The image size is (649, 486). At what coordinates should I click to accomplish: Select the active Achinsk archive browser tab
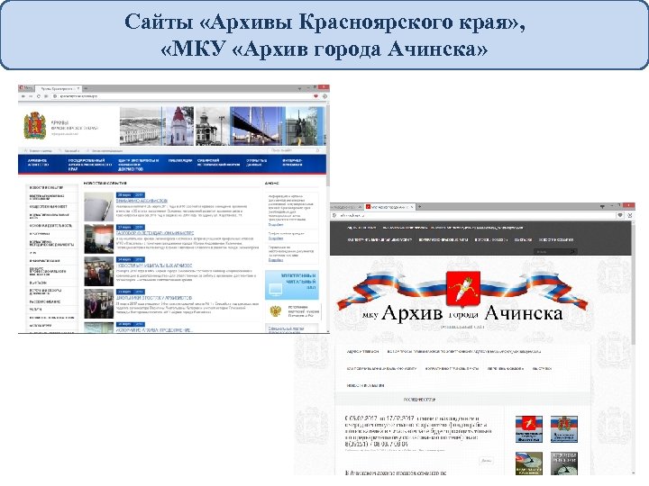pos(390,207)
